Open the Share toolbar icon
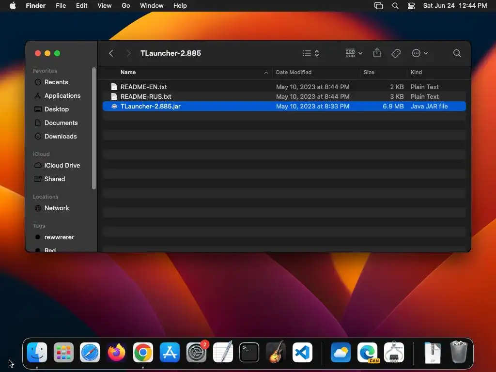This screenshot has height=372, width=496. tap(377, 53)
